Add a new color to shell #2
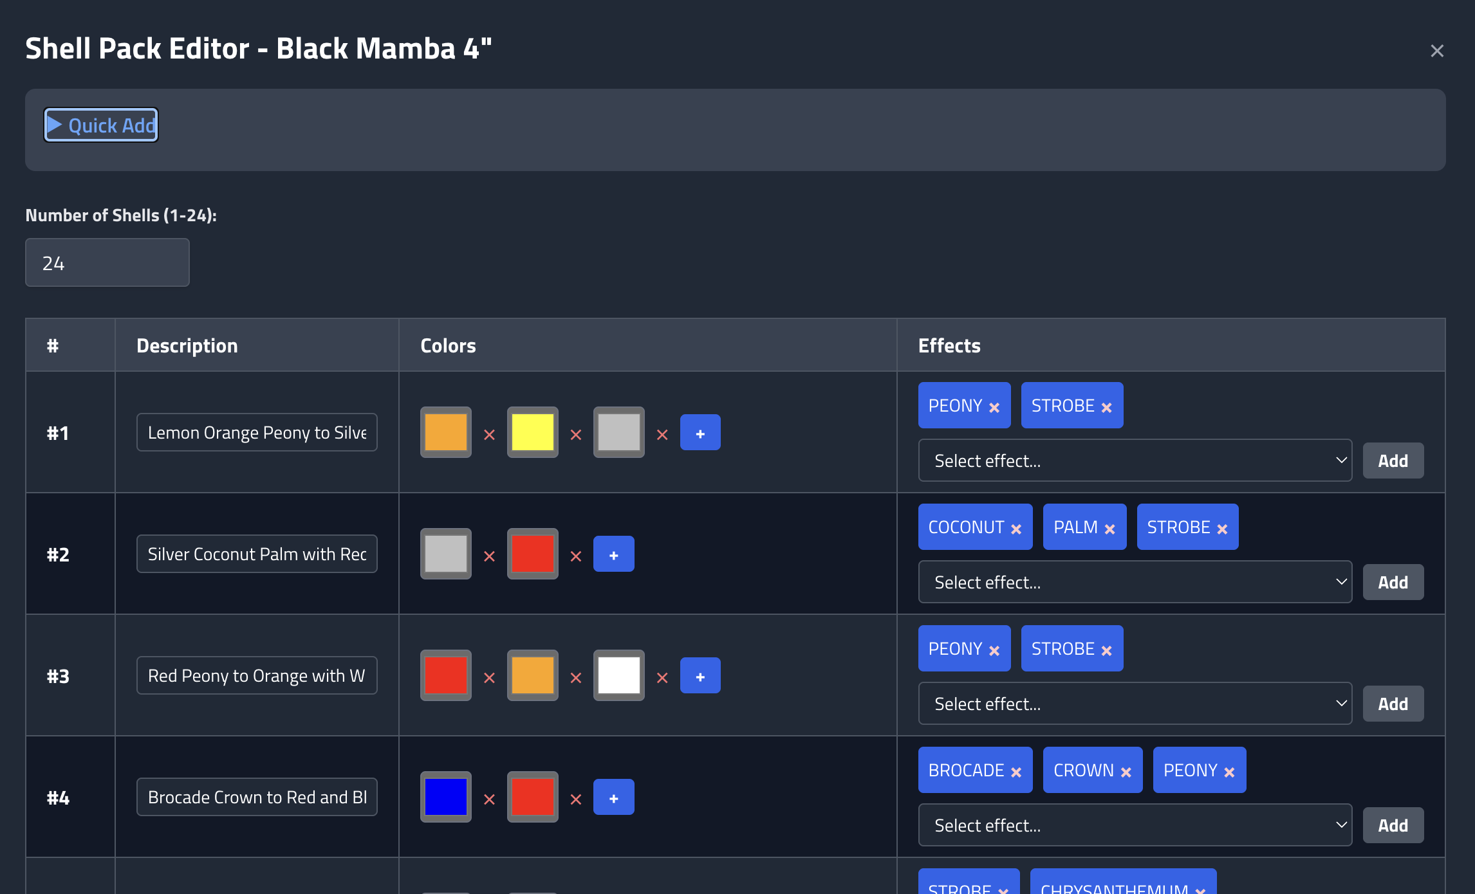The height and width of the screenshot is (894, 1475). (x=613, y=554)
